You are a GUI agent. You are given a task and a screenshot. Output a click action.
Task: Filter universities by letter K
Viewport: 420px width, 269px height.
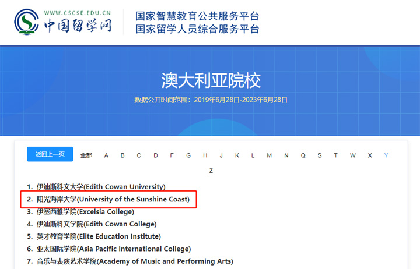pos(237,155)
